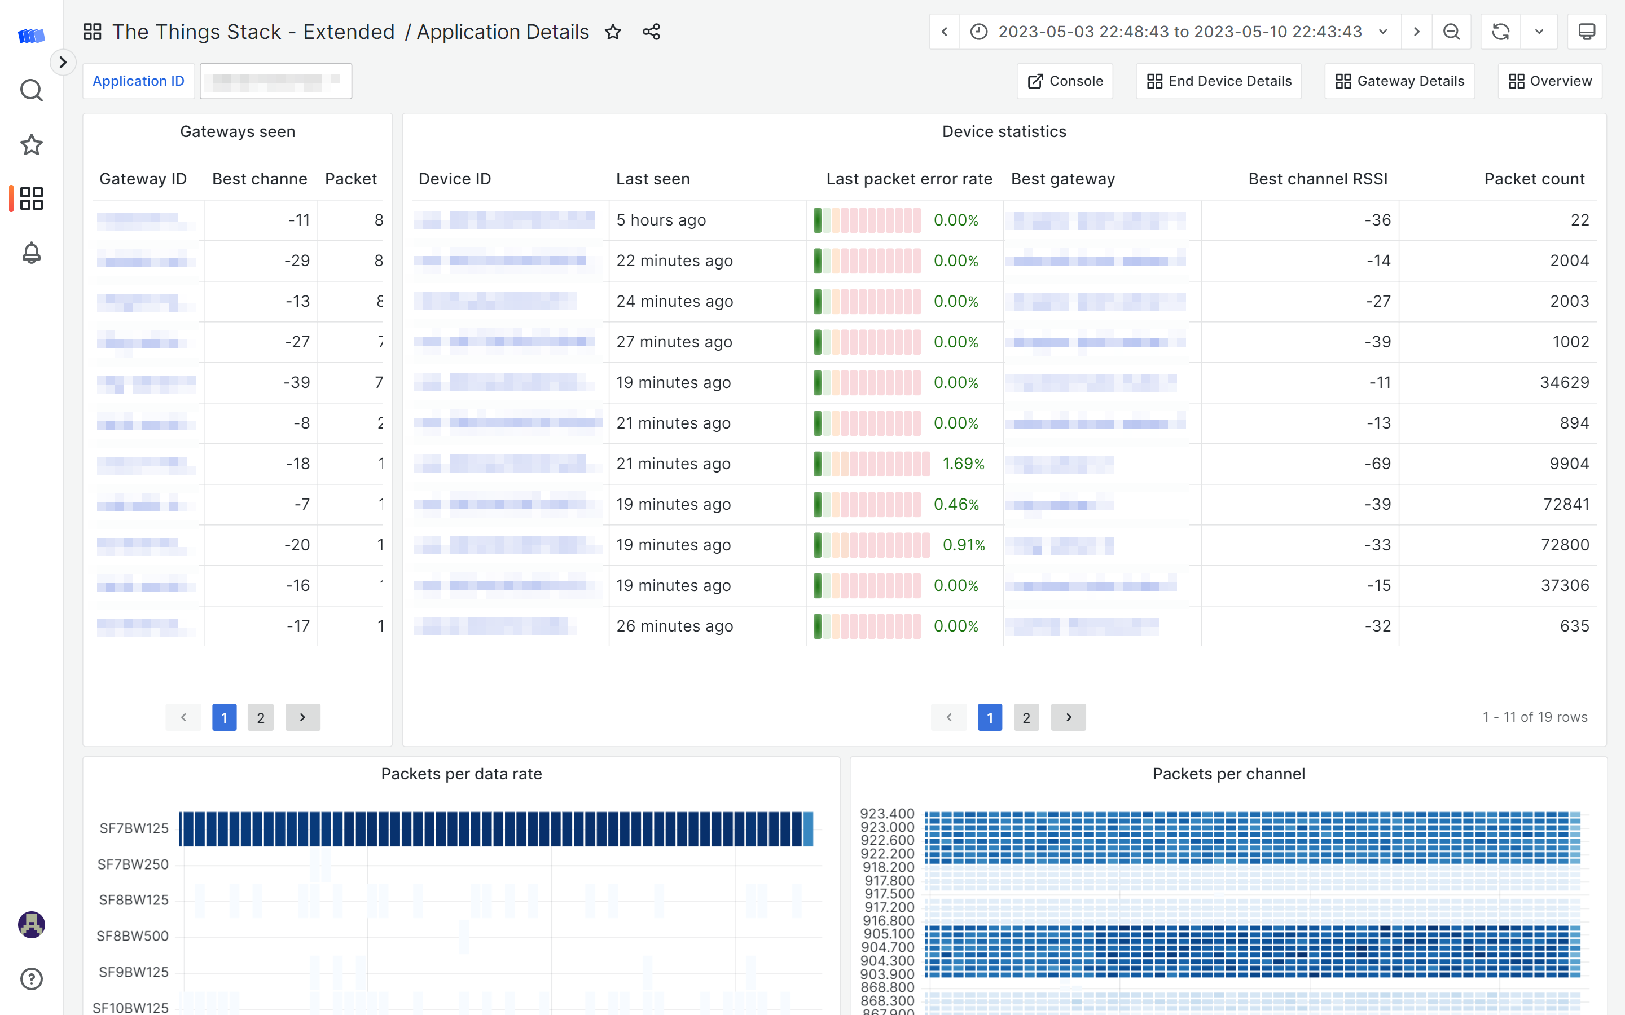This screenshot has width=1625, height=1015.
Task: Click the share dashboard icon
Action: (651, 32)
